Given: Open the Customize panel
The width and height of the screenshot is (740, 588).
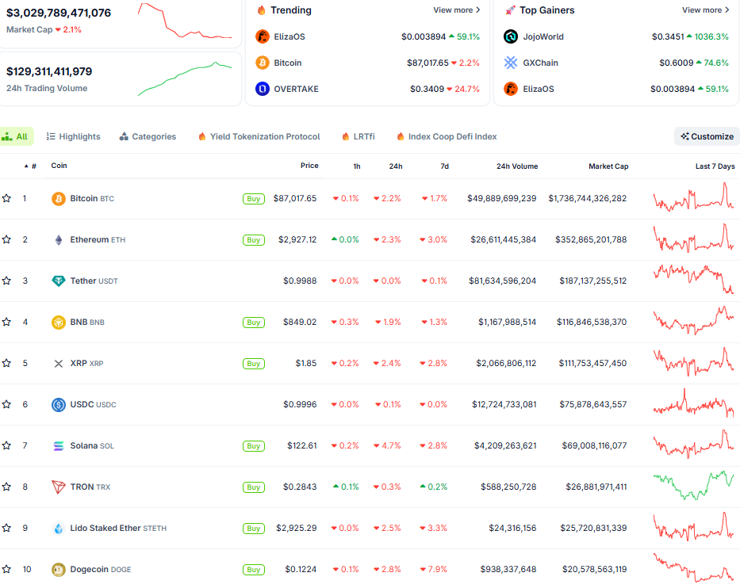Looking at the screenshot, I should pos(706,136).
